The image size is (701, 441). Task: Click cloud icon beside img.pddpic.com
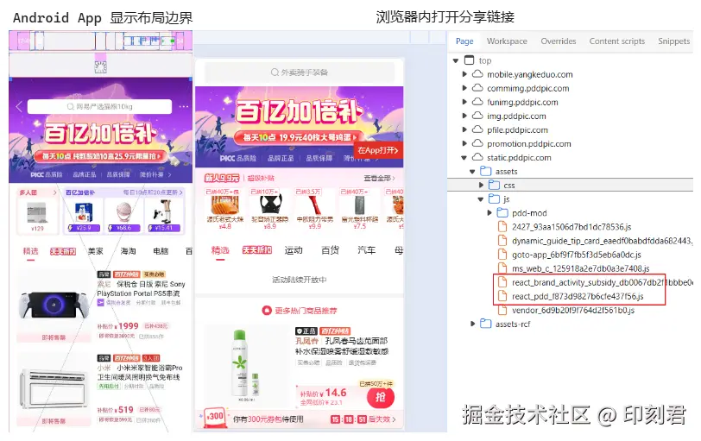[x=477, y=116]
